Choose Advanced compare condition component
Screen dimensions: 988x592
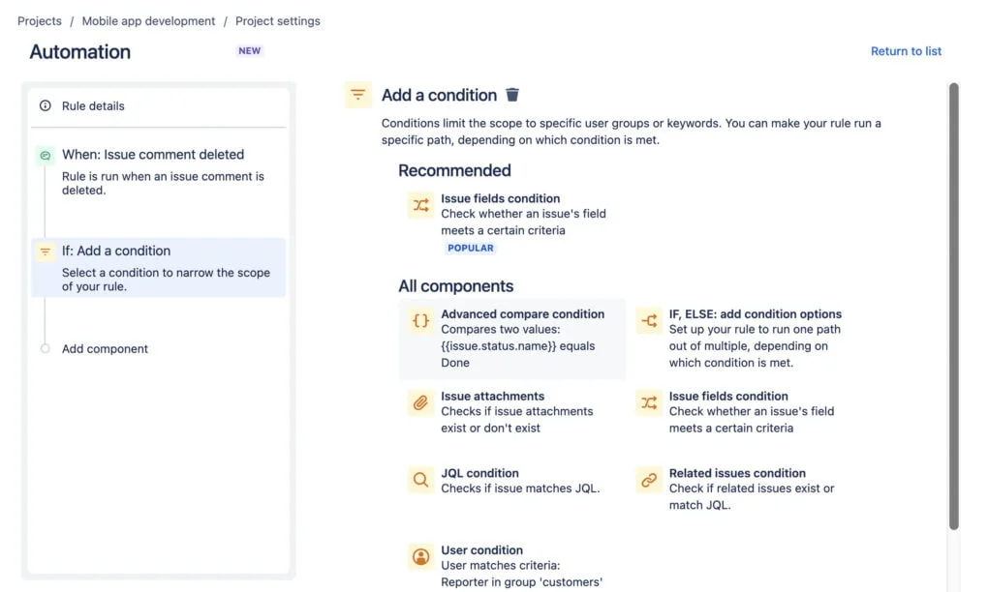point(512,339)
